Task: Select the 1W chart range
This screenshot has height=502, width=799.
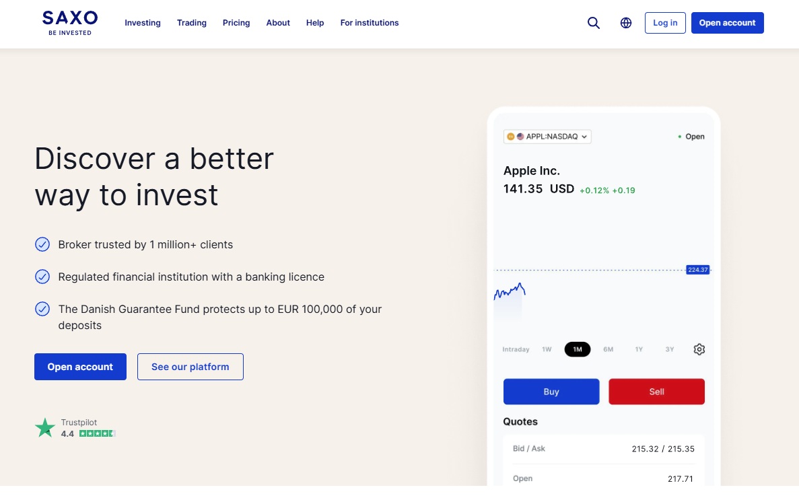Action: click(x=547, y=350)
